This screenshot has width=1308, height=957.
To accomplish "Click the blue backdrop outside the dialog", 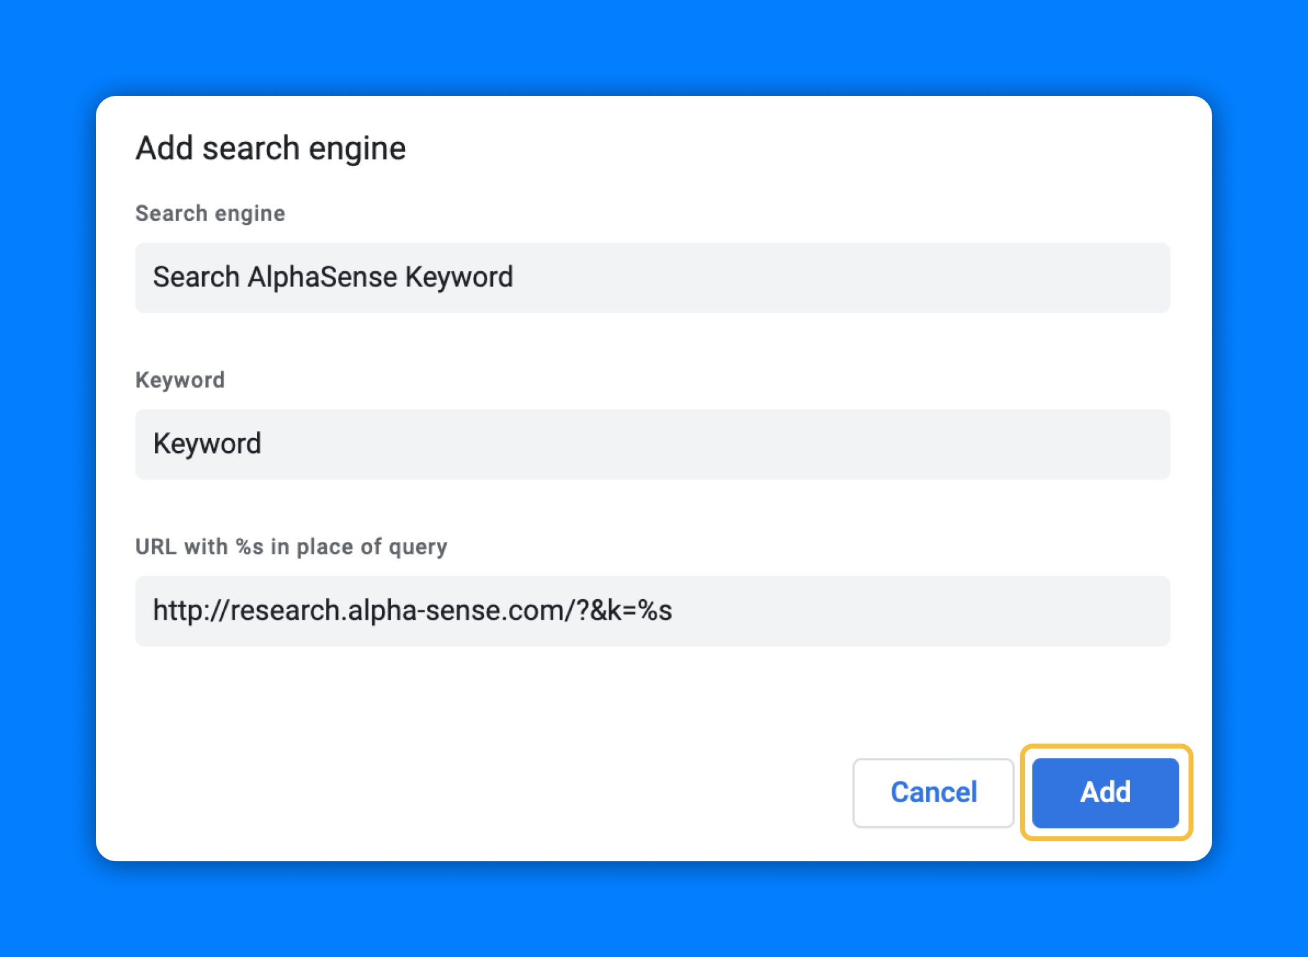I will (x=653, y=44).
